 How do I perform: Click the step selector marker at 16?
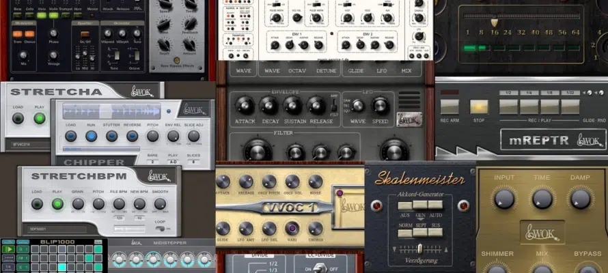(495, 22)
